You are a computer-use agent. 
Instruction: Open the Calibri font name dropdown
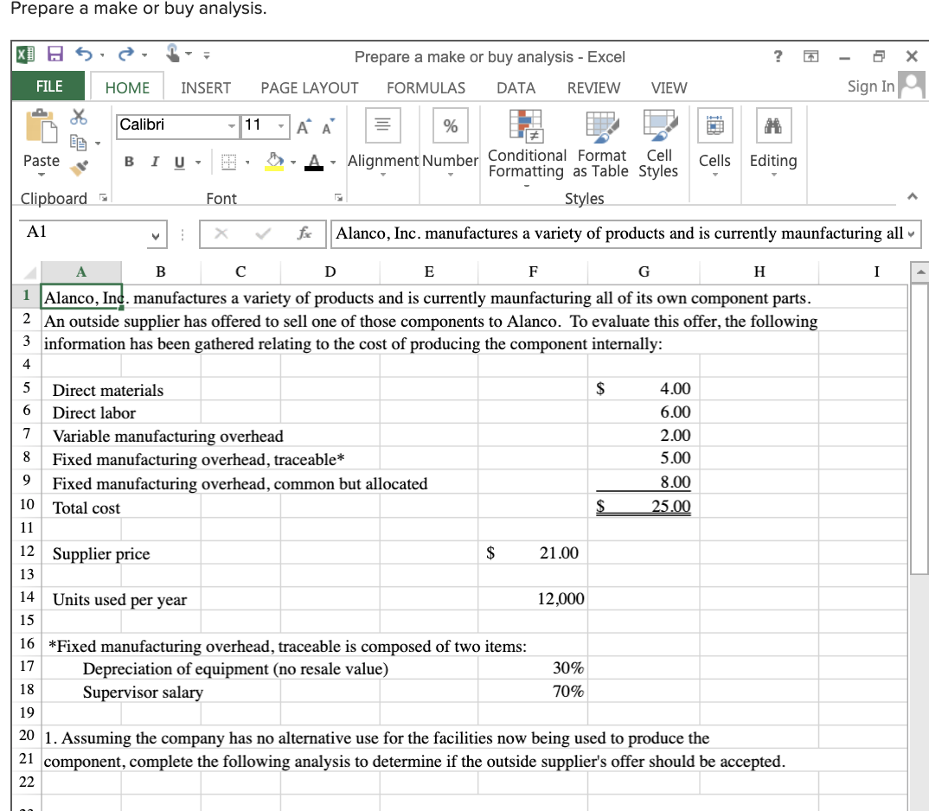pos(232,126)
